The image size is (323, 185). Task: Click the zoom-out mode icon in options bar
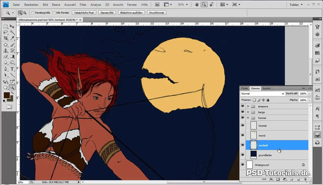click(x=24, y=13)
